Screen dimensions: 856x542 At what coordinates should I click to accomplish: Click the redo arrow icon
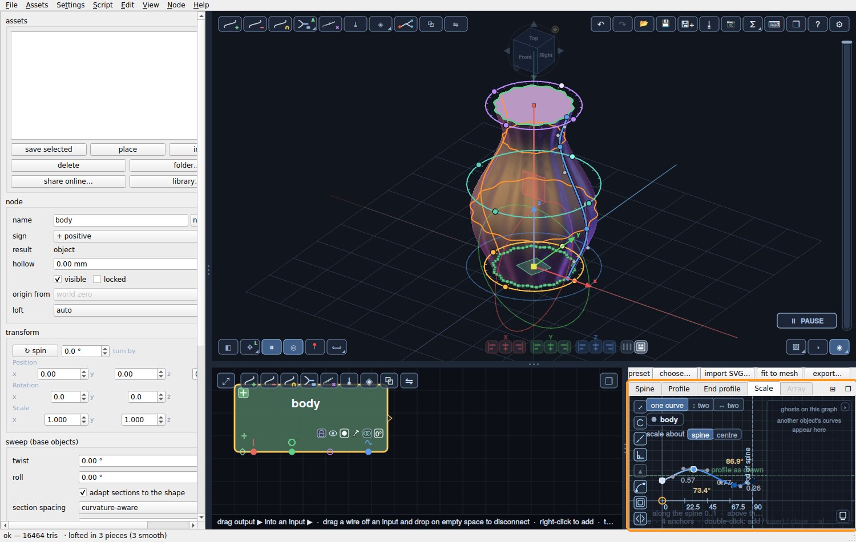pos(622,24)
